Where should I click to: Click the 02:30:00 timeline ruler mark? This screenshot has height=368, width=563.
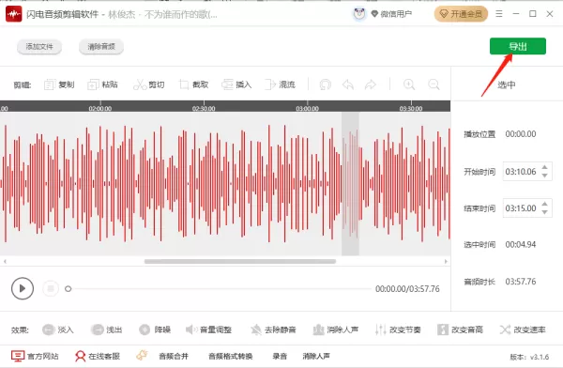(204, 108)
